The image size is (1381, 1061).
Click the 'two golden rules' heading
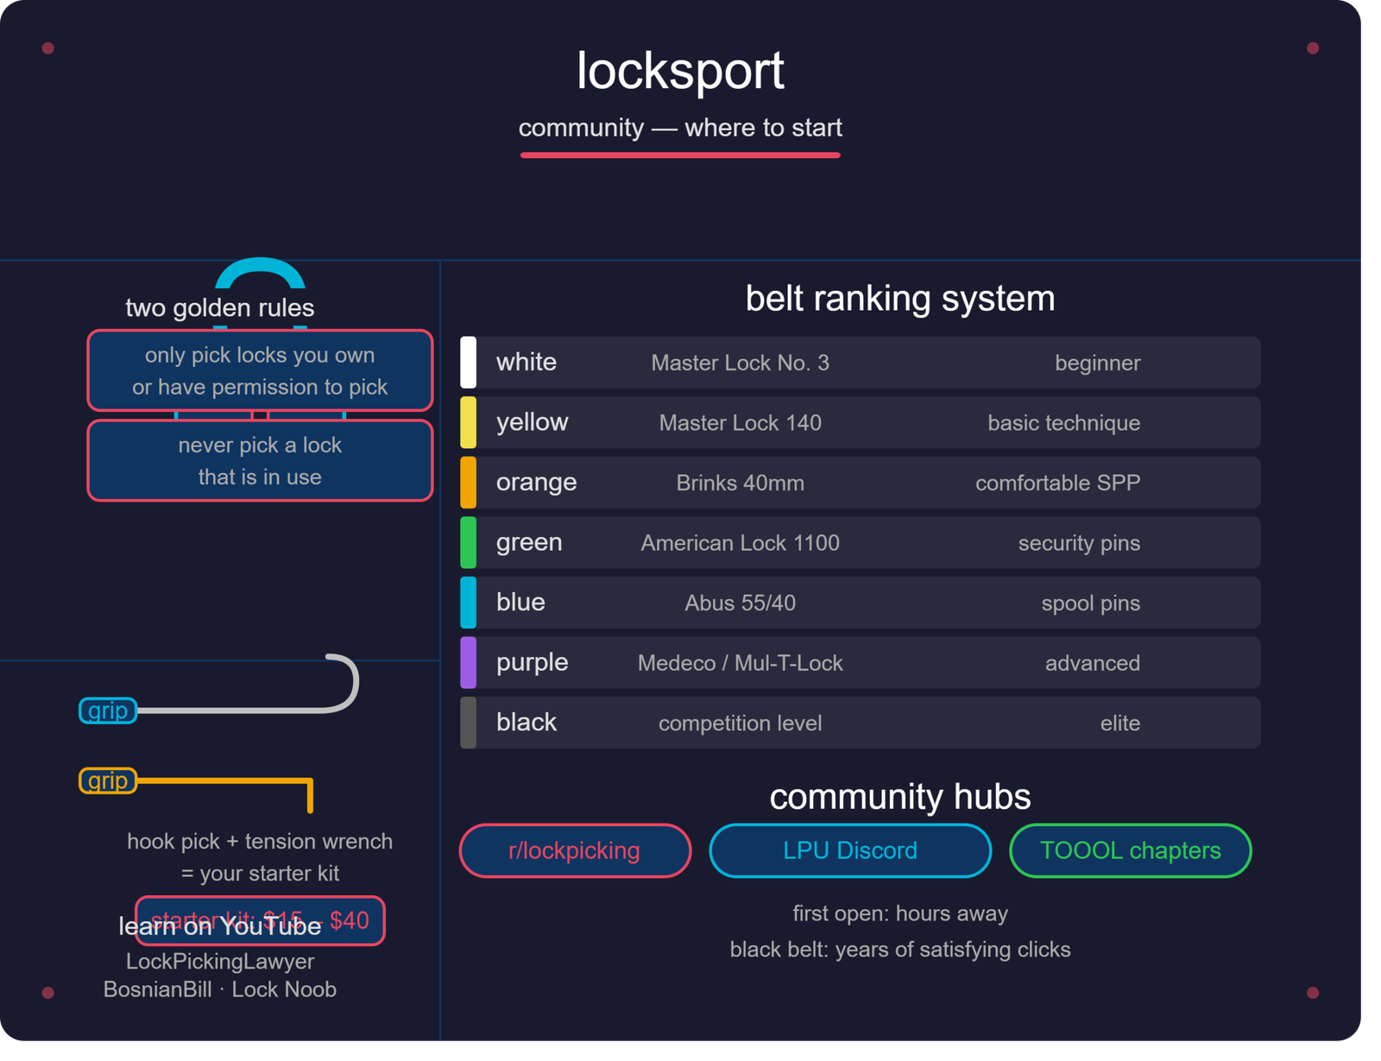(x=220, y=308)
